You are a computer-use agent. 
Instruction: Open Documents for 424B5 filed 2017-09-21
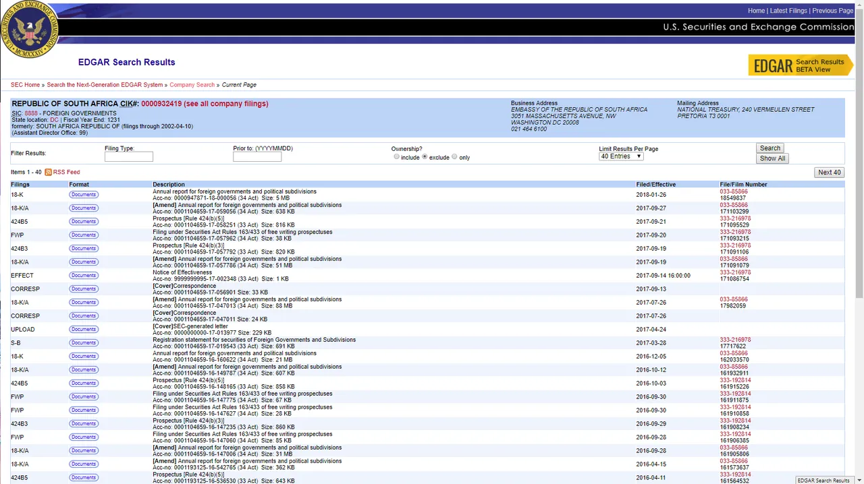[83, 222]
